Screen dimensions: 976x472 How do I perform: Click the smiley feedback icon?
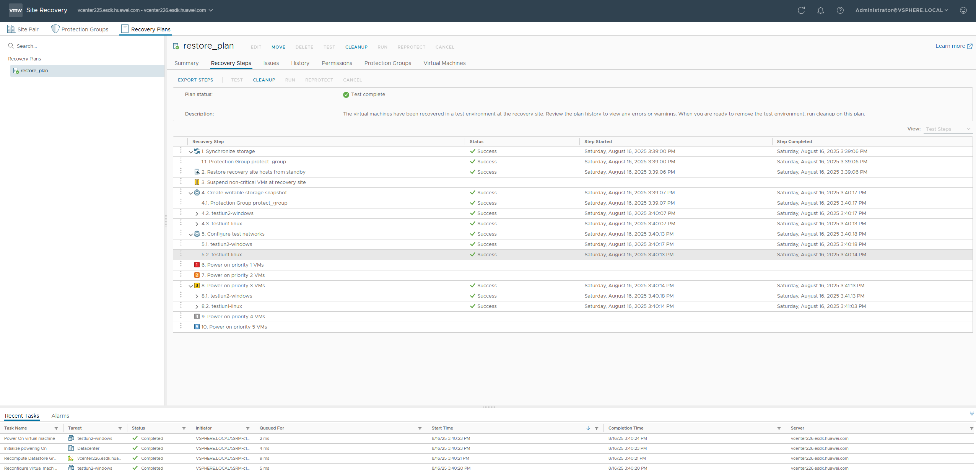[963, 10]
